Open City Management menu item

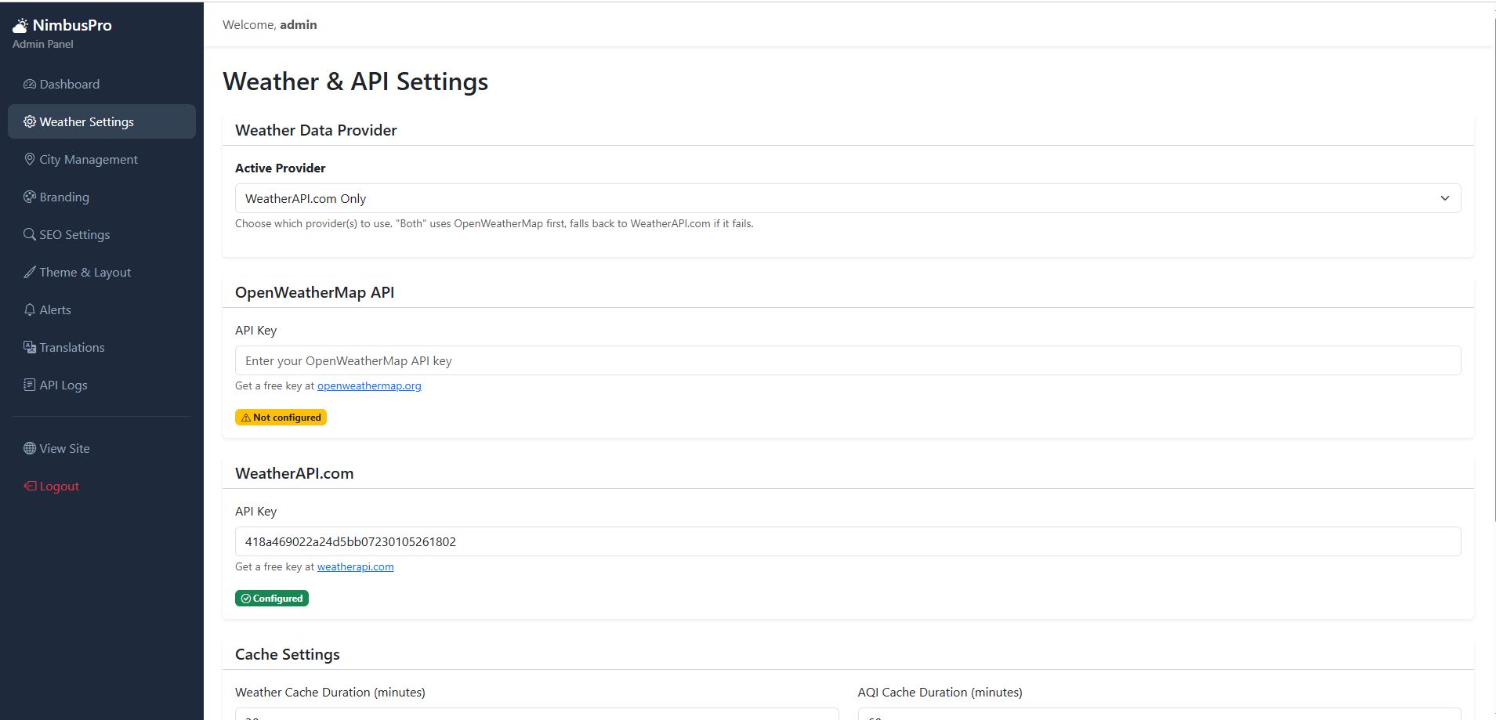89,159
